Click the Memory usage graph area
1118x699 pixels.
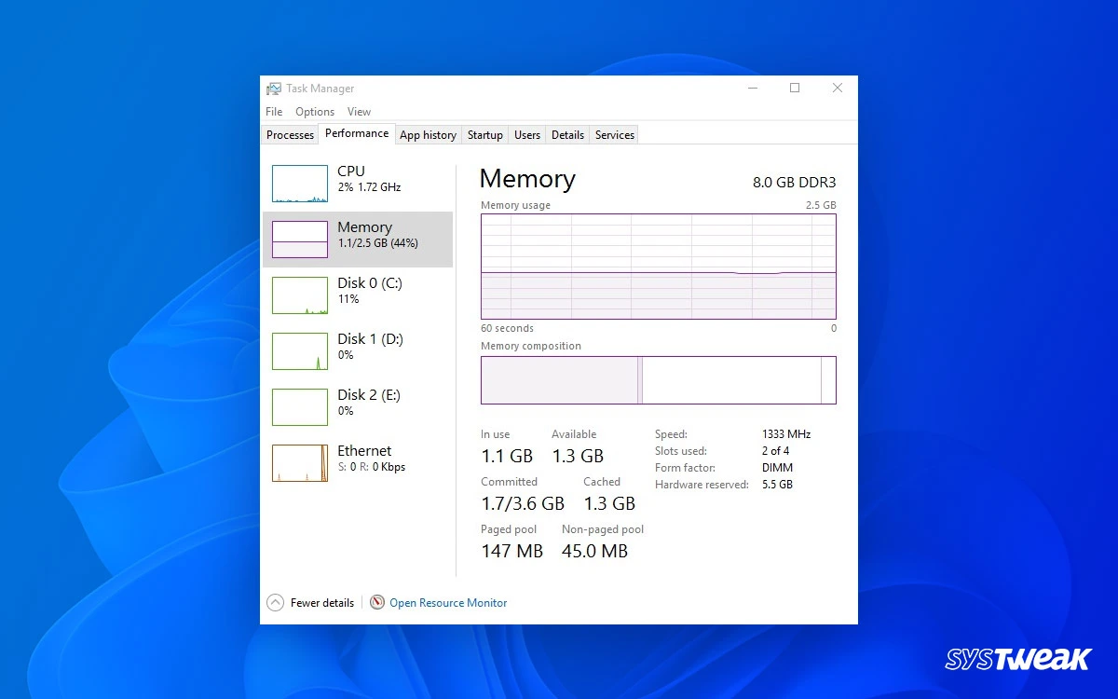click(659, 266)
